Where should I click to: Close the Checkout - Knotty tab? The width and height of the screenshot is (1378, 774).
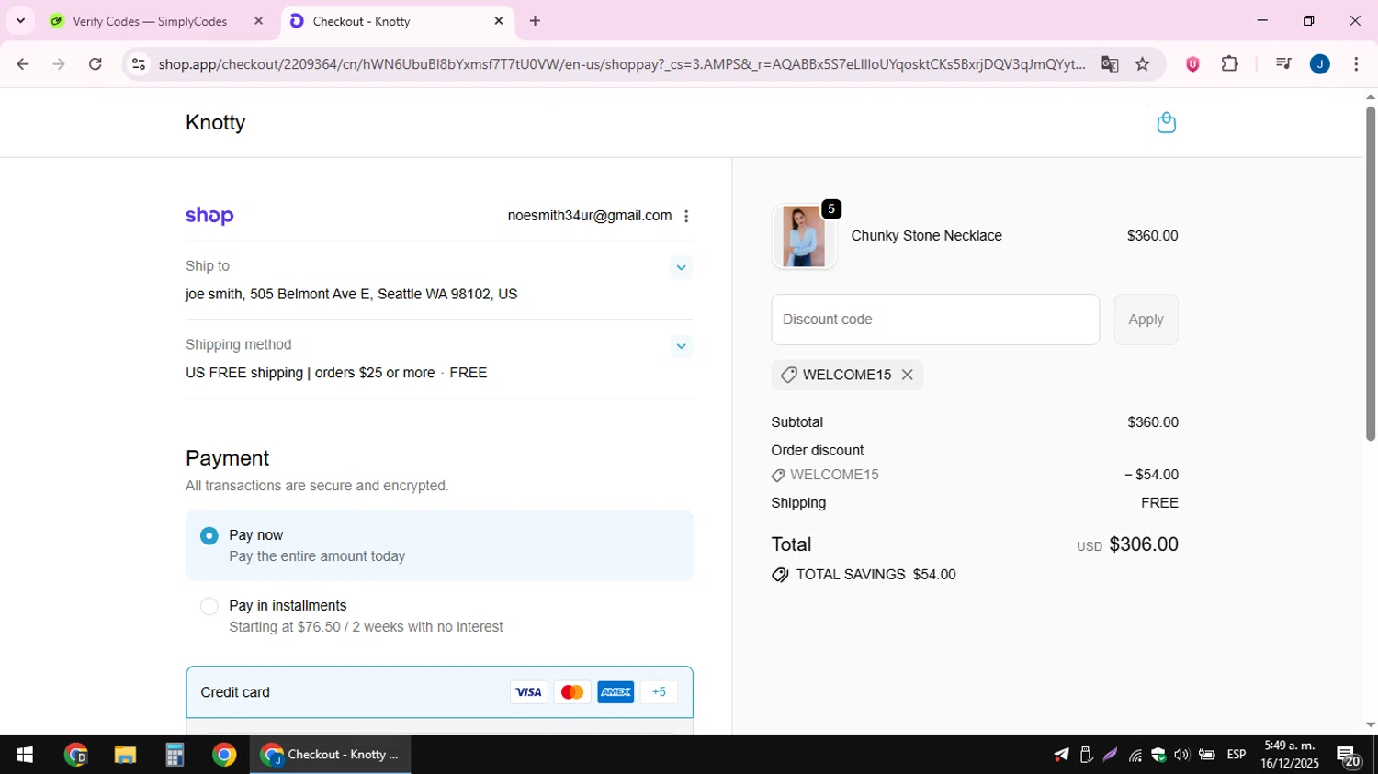[x=499, y=21]
